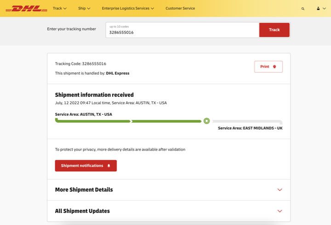Expand All Shipment Updates section

(x=169, y=211)
